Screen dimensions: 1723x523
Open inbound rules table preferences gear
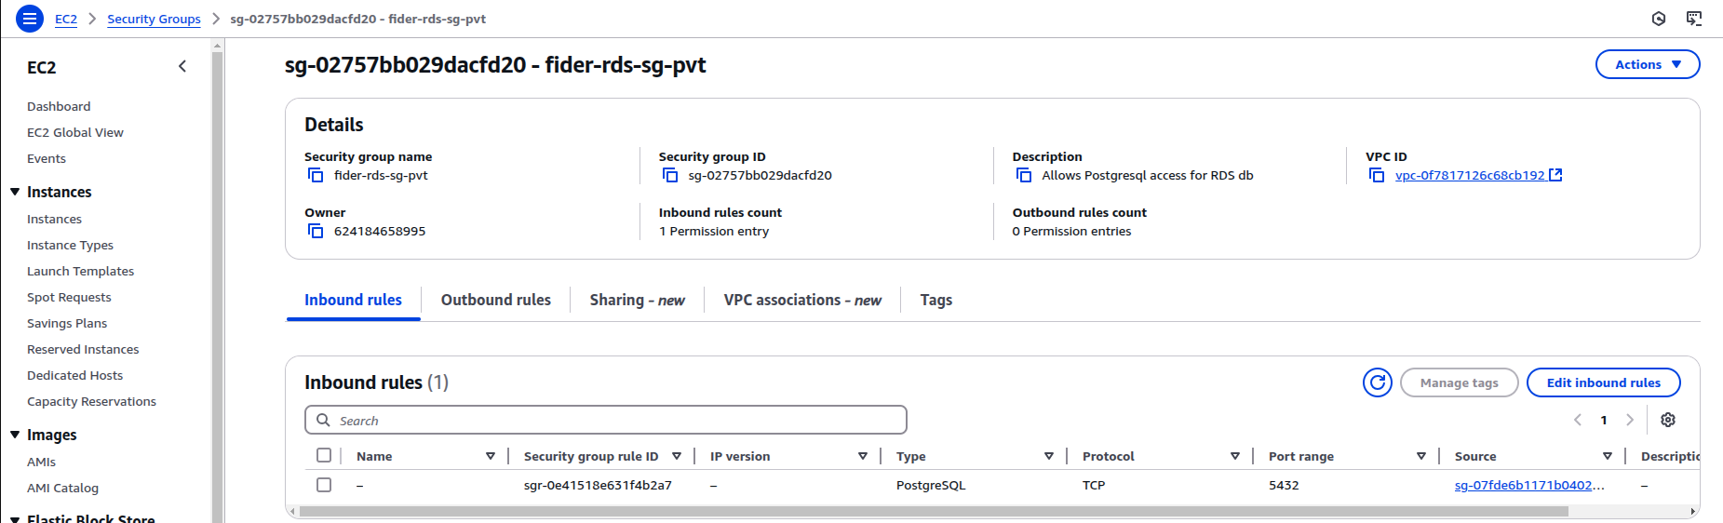point(1667,420)
